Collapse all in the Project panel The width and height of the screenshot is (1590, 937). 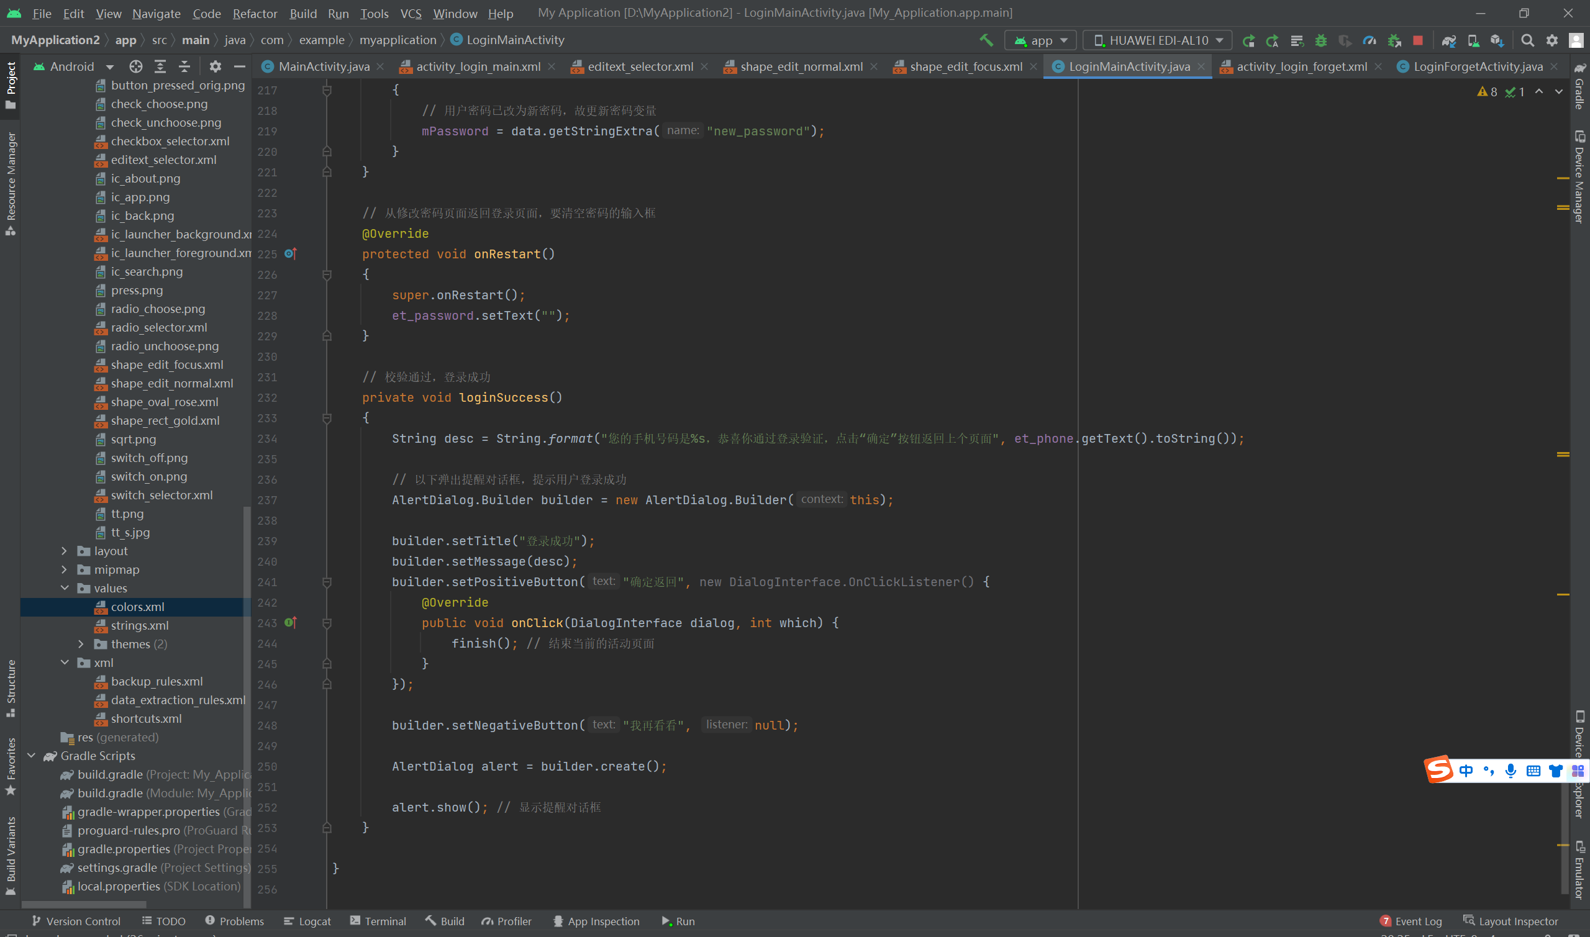(x=184, y=66)
